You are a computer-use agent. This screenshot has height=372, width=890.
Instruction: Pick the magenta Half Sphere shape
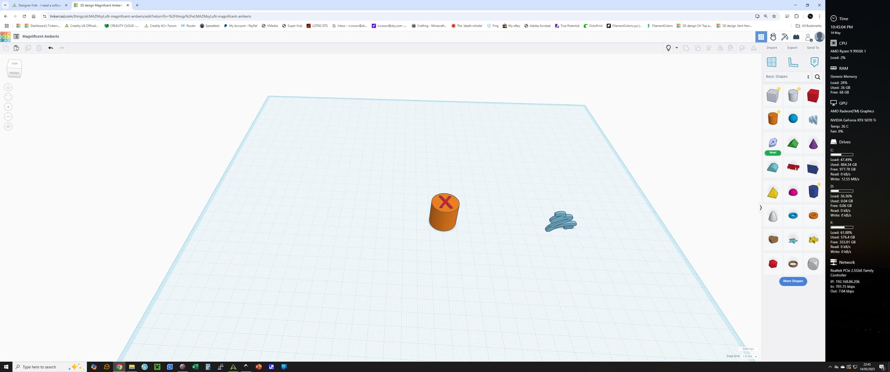[x=793, y=192]
